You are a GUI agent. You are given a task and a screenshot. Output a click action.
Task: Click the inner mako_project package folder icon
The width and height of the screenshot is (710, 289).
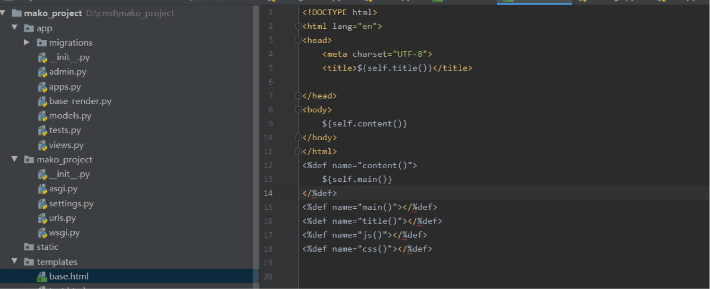29,160
